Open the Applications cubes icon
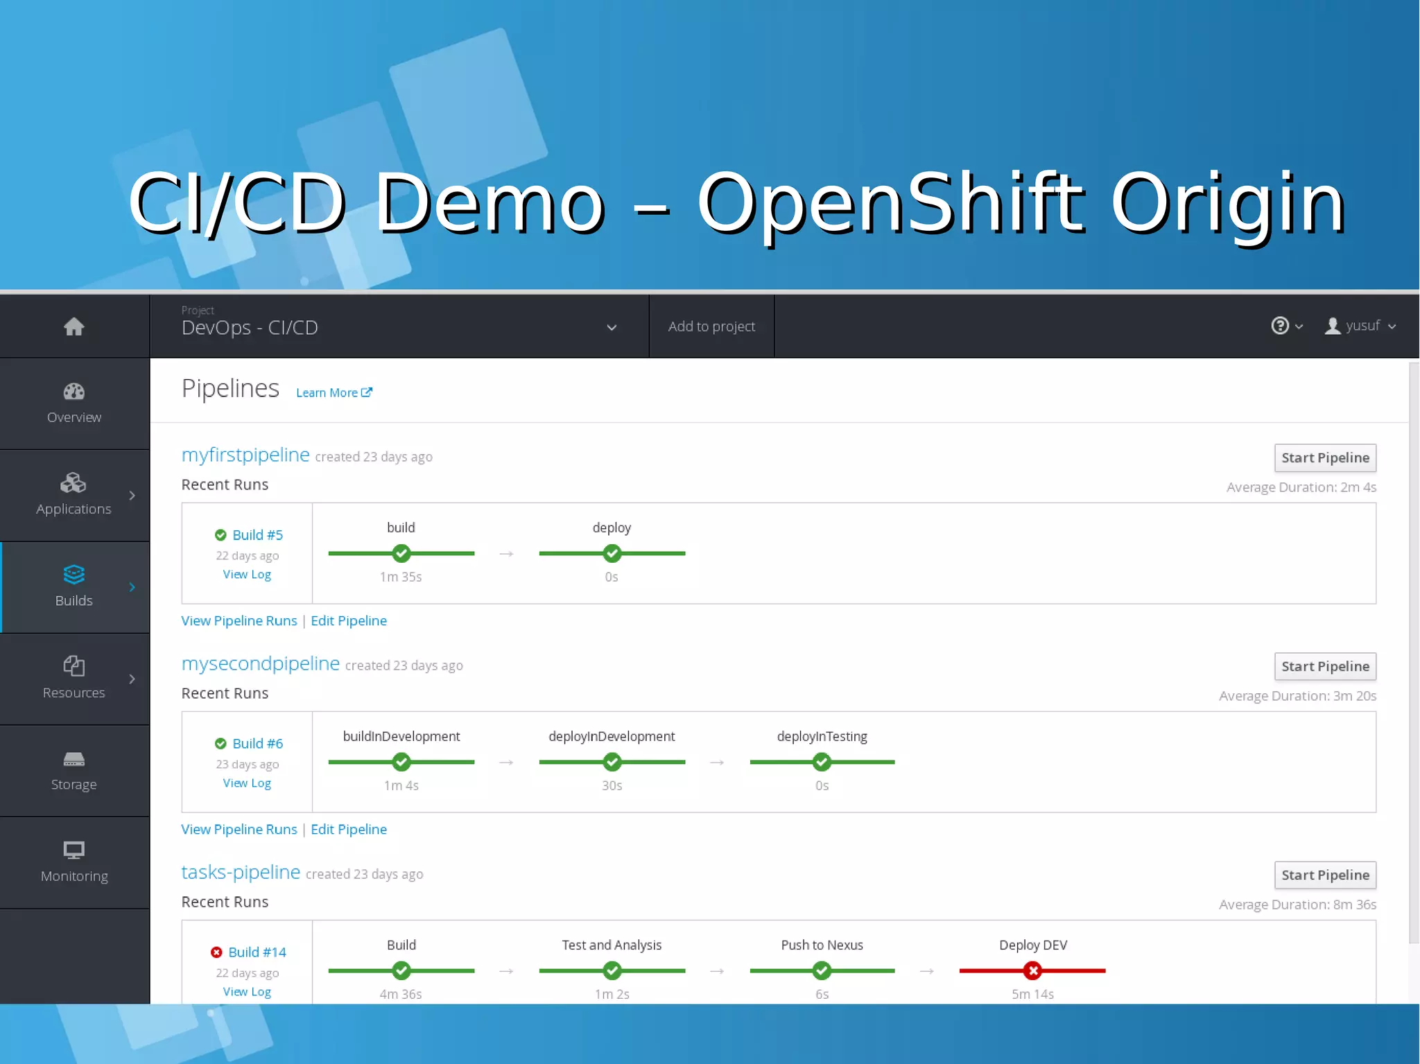Image resolution: width=1420 pixels, height=1064 pixels. tap(73, 482)
